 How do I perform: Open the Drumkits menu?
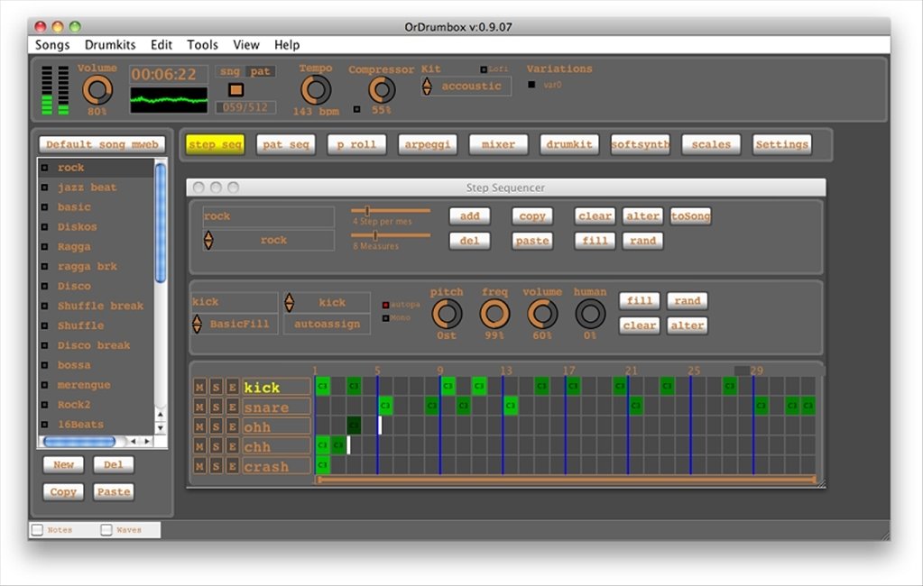[x=110, y=45]
